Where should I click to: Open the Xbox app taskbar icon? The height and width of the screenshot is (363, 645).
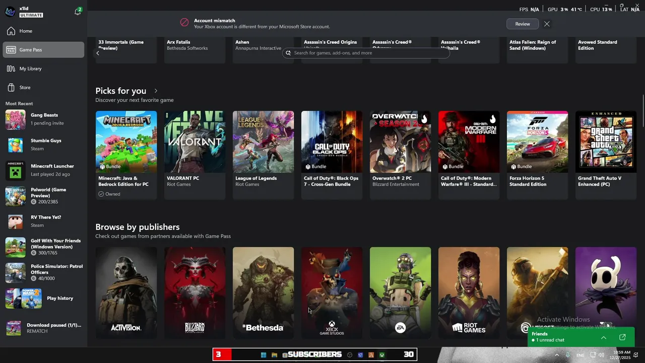(x=382, y=355)
